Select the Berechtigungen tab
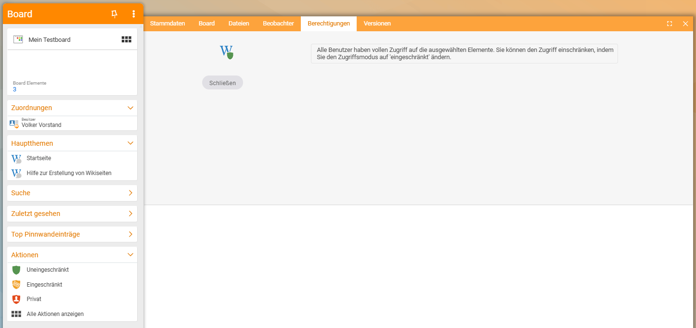This screenshot has width=696, height=328. coord(329,24)
